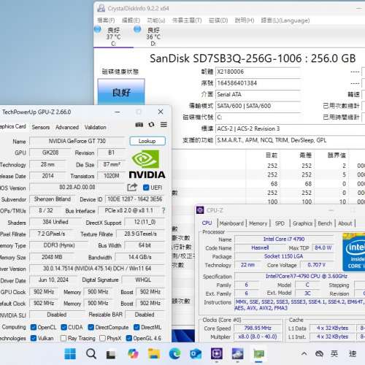365x365 pixels.
Task: Click the SATA/600 | SATA/600 transfer mode field
Action: (258, 106)
